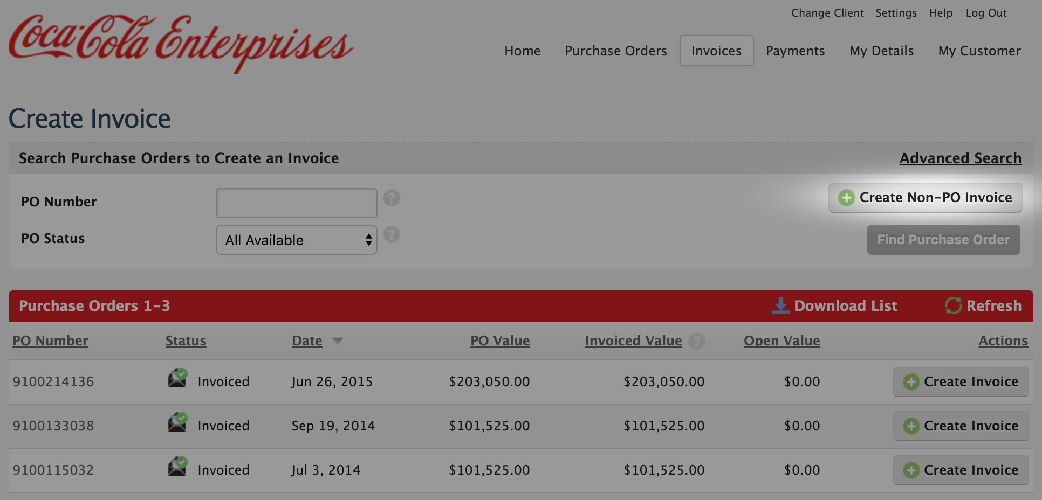Sort by Date column header

click(x=307, y=341)
